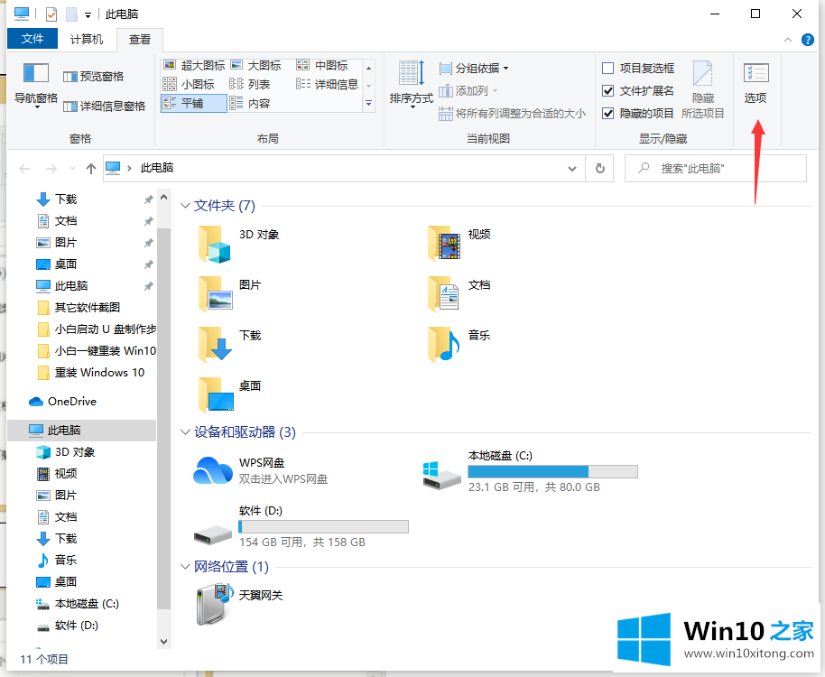Select the WPS网盘 cloud drive
Viewport: 825px width, 677px height.
261,470
